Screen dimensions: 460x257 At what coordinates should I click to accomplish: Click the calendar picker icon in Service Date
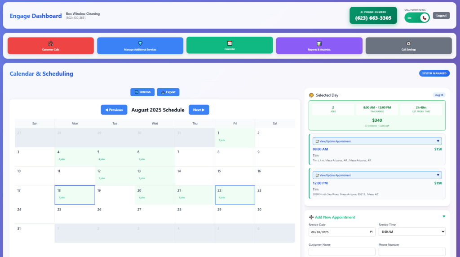(371, 232)
